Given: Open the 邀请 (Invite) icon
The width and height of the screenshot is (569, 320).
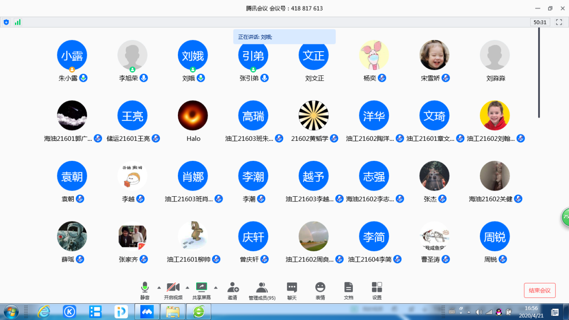Looking at the screenshot, I should (232, 291).
